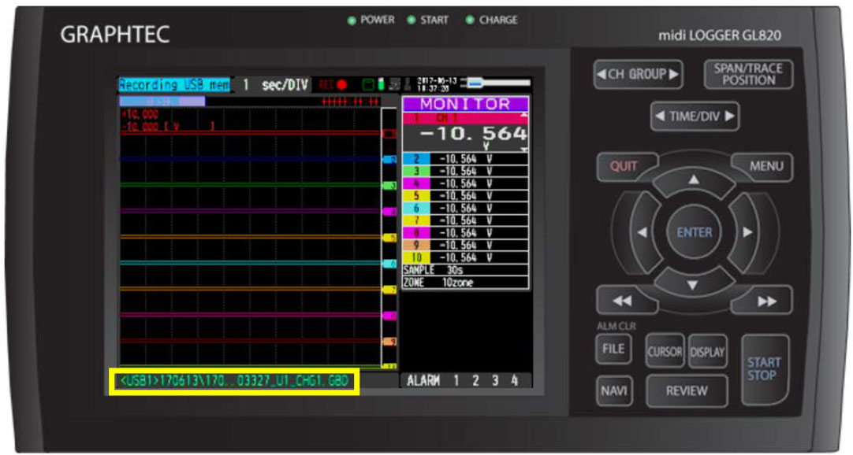Click the red trigger markers above waveform
The width and height of the screenshot is (853, 455).
coord(350,102)
